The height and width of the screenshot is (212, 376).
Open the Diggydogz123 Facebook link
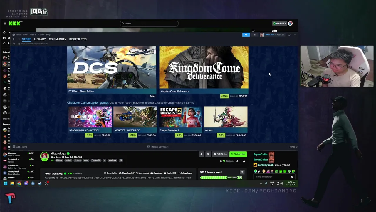(127, 173)
